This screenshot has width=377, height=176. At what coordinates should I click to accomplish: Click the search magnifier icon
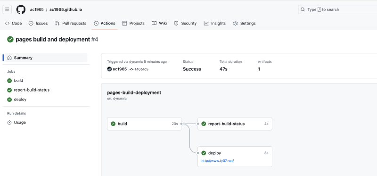(x=303, y=9)
